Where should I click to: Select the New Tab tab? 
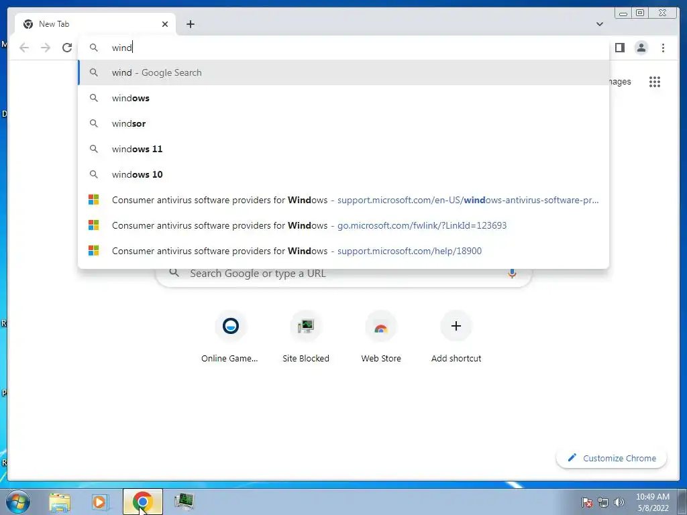point(95,24)
